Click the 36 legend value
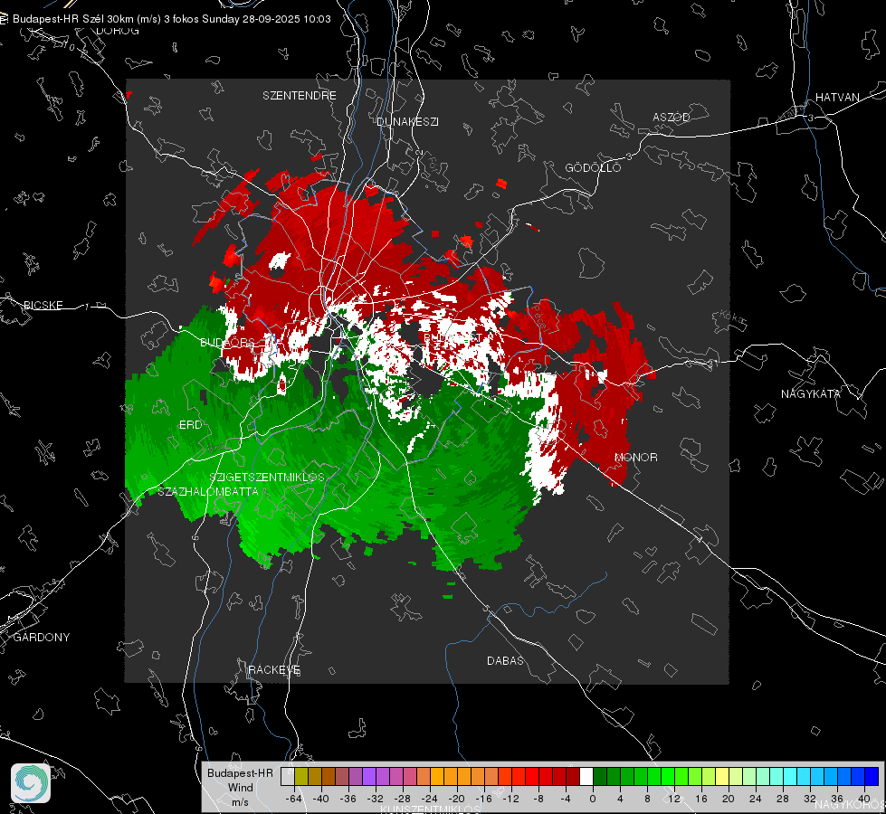 [x=837, y=799]
